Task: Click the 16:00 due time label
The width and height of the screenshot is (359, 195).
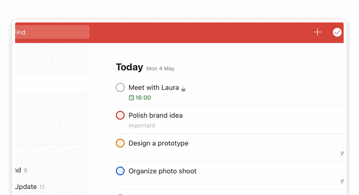Action: point(143,98)
